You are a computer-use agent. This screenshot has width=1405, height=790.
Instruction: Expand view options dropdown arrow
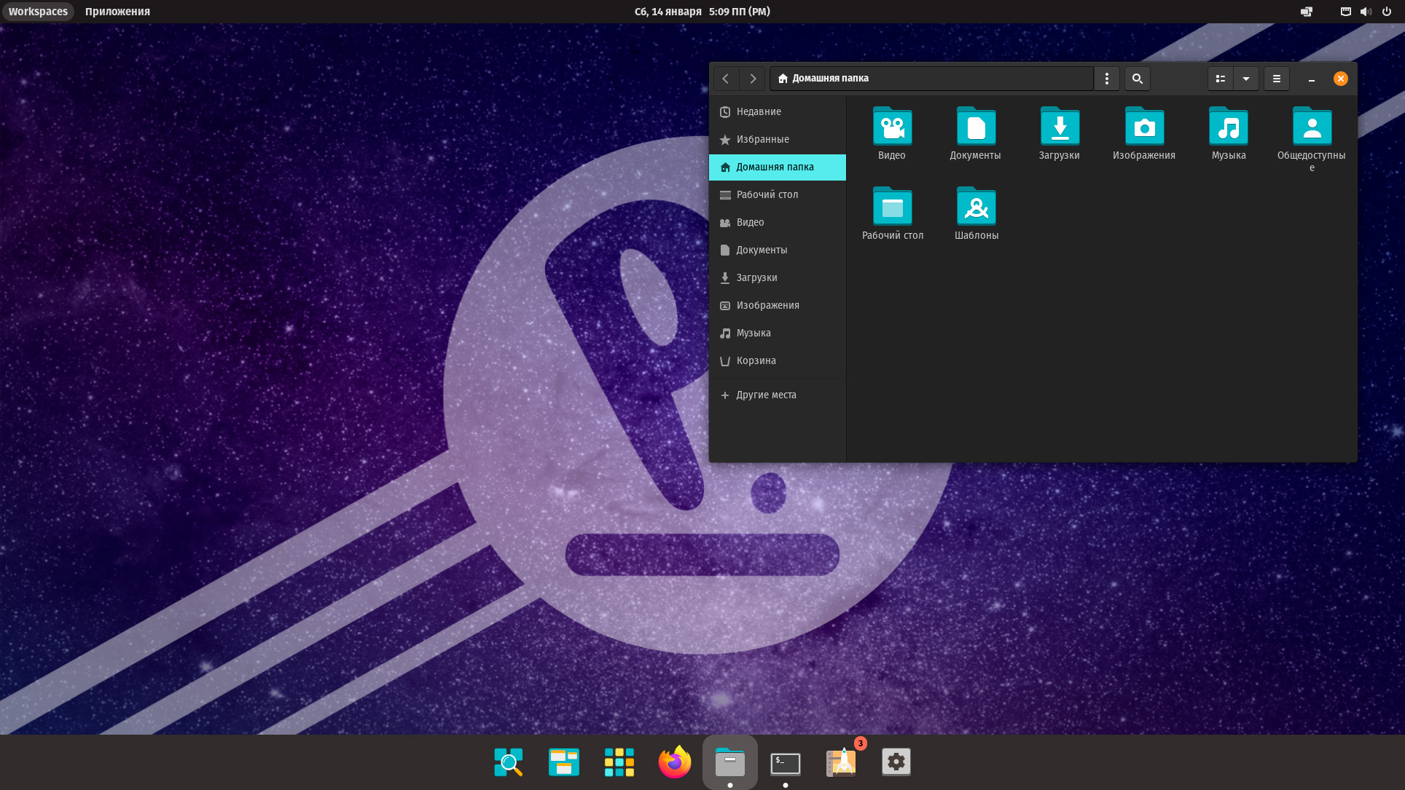click(x=1246, y=79)
